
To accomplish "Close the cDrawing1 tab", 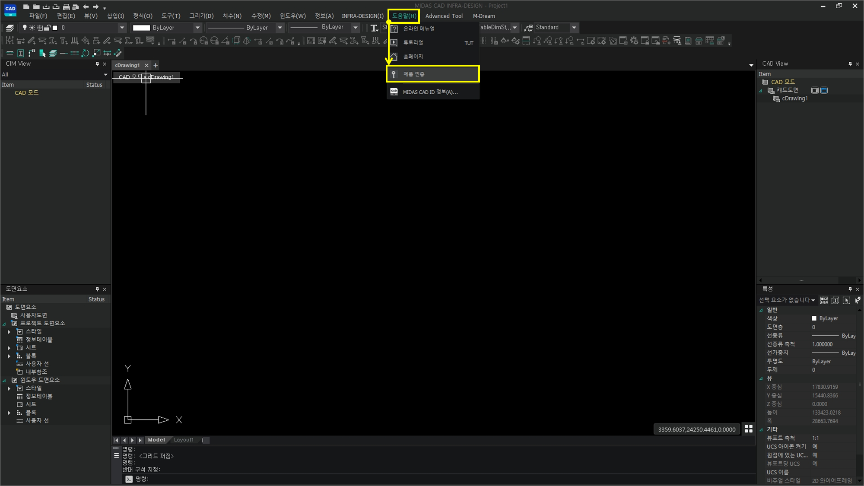I will pyautogui.click(x=146, y=65).
